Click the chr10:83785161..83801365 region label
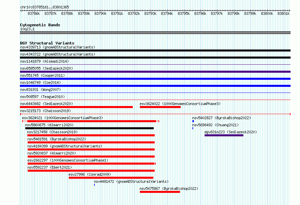The width and height of the screenshot is (300, 205). coord(44,7)
